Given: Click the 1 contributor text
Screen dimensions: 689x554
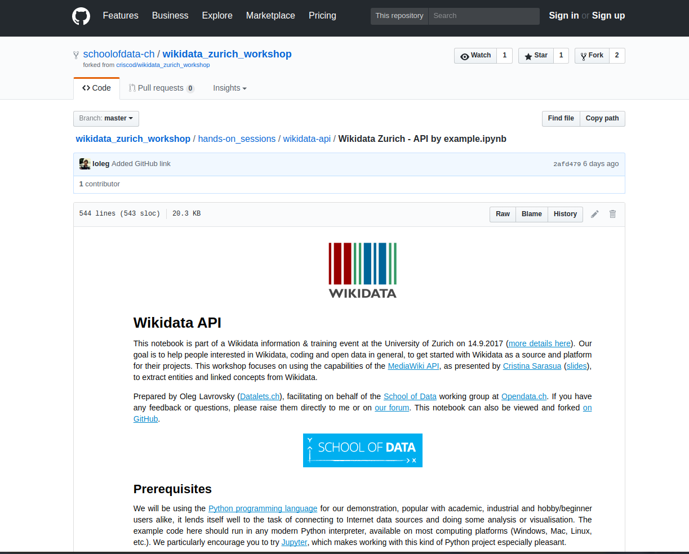Looking at the screenshot, I should (x=100, y=184).
